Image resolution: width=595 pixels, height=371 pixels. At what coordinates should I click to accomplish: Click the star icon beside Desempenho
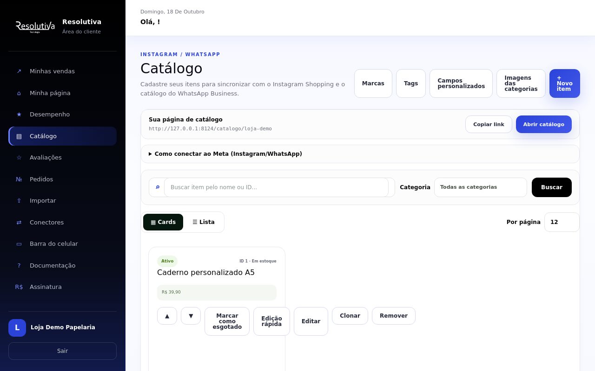coord(19,115)
